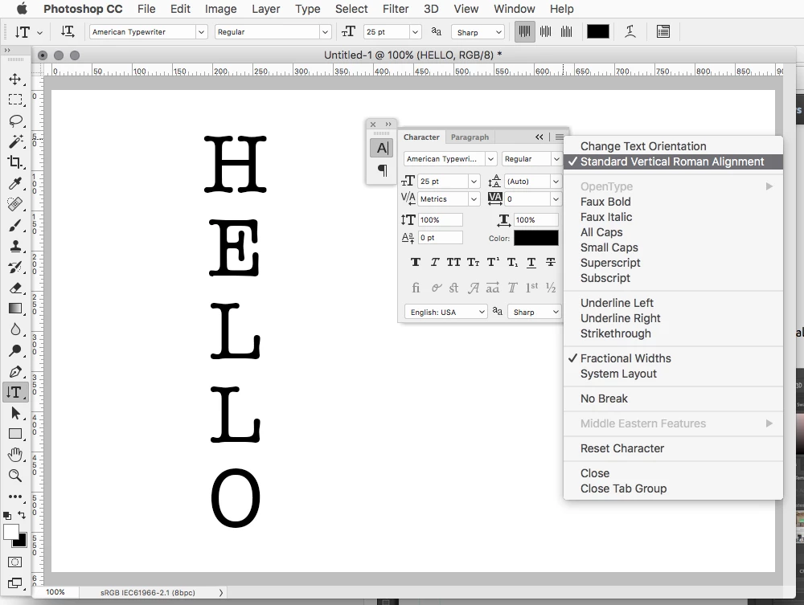The height and width of the screenshot is (605, 804).
Task: Open English: USA language dropdown
Action: point(445,312)
